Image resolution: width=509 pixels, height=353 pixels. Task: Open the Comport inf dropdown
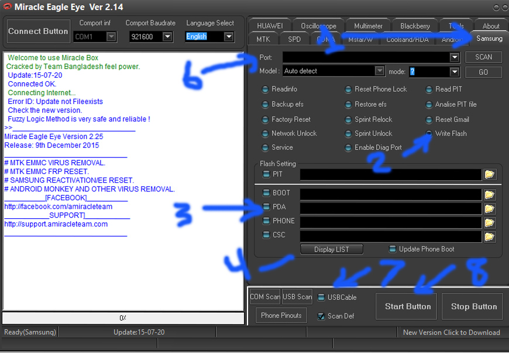(x=111, y=37)
